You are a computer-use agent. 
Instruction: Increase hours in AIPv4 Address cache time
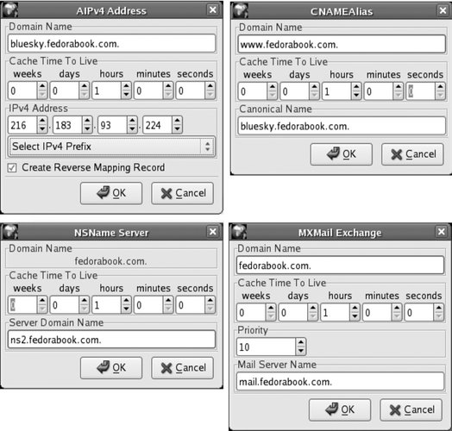click(x=126, y=86)
